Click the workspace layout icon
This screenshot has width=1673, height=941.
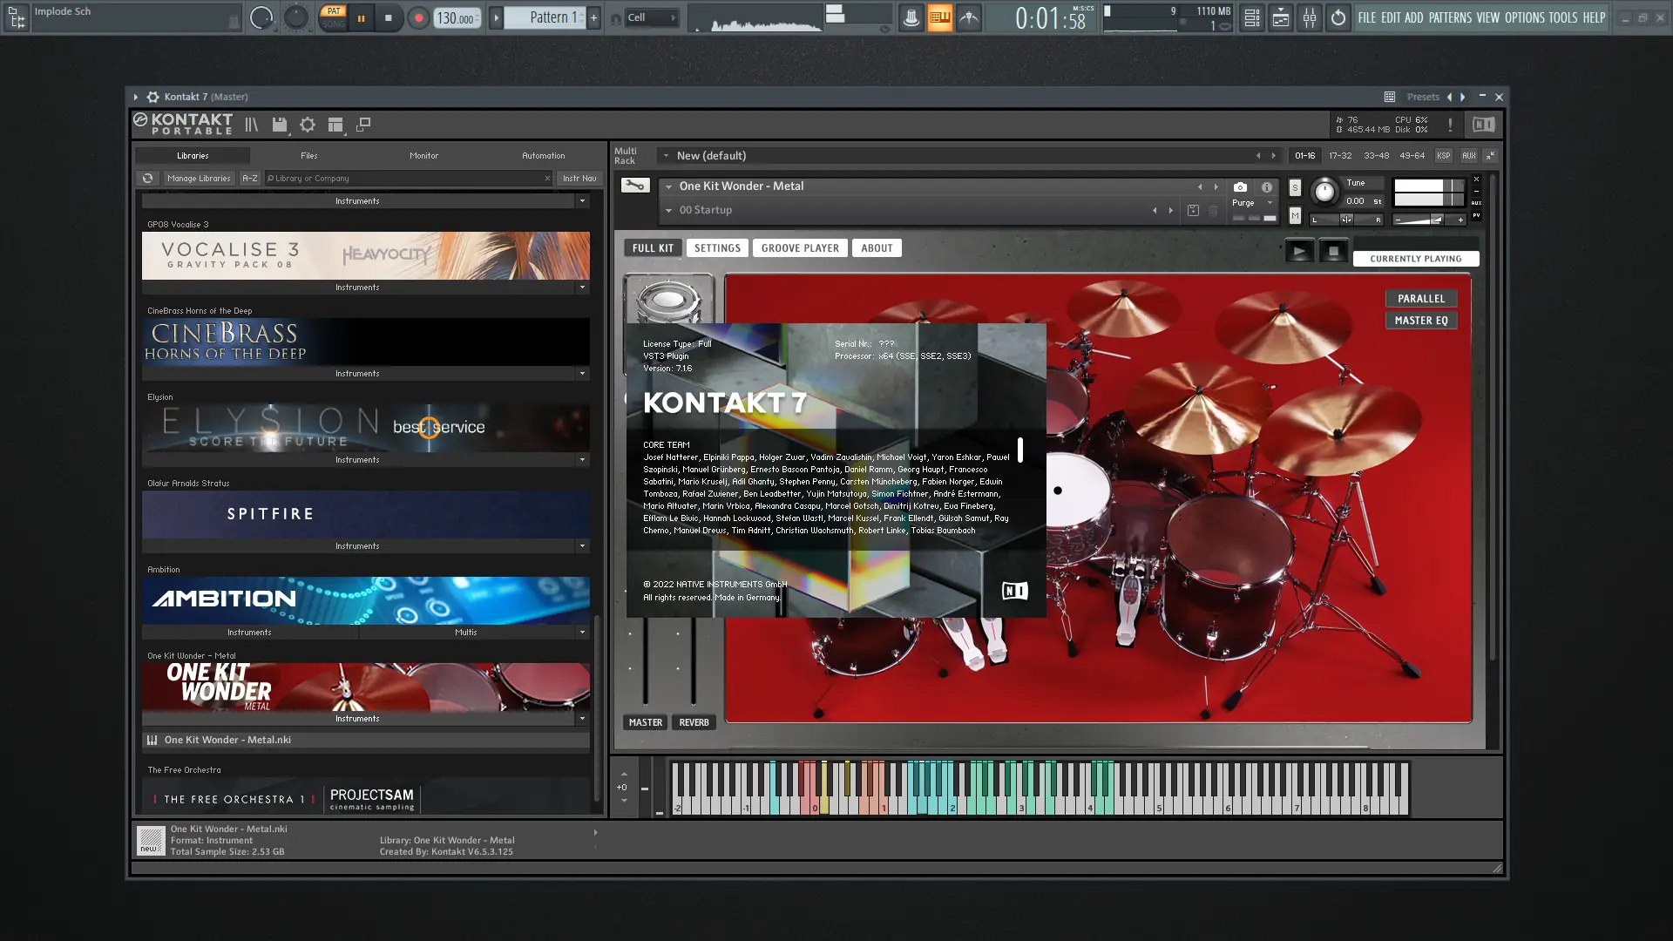[x=335, y=125]
